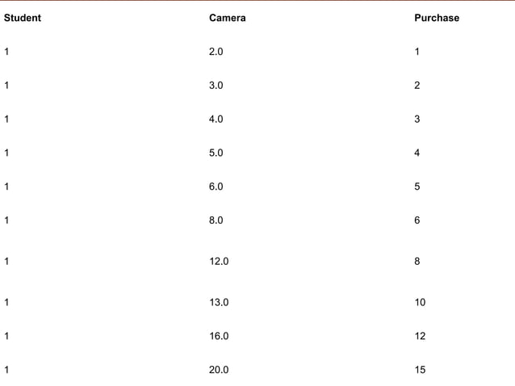Select the Camera value 4.0
Screen dimensions: 515x386
[216, 120]
